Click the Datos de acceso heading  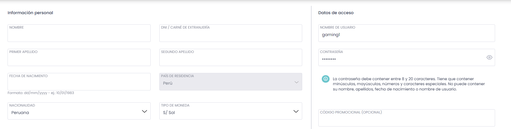pyautogui.click(x=336, y=13)
